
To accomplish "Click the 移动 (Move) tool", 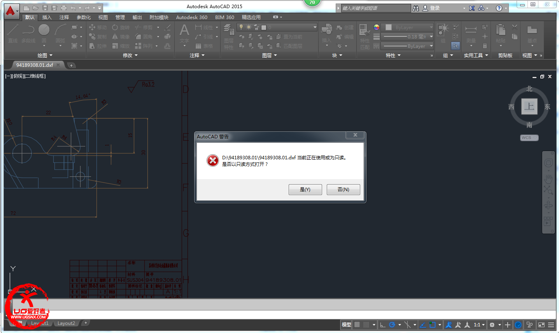I will click(x=98, y=27).
